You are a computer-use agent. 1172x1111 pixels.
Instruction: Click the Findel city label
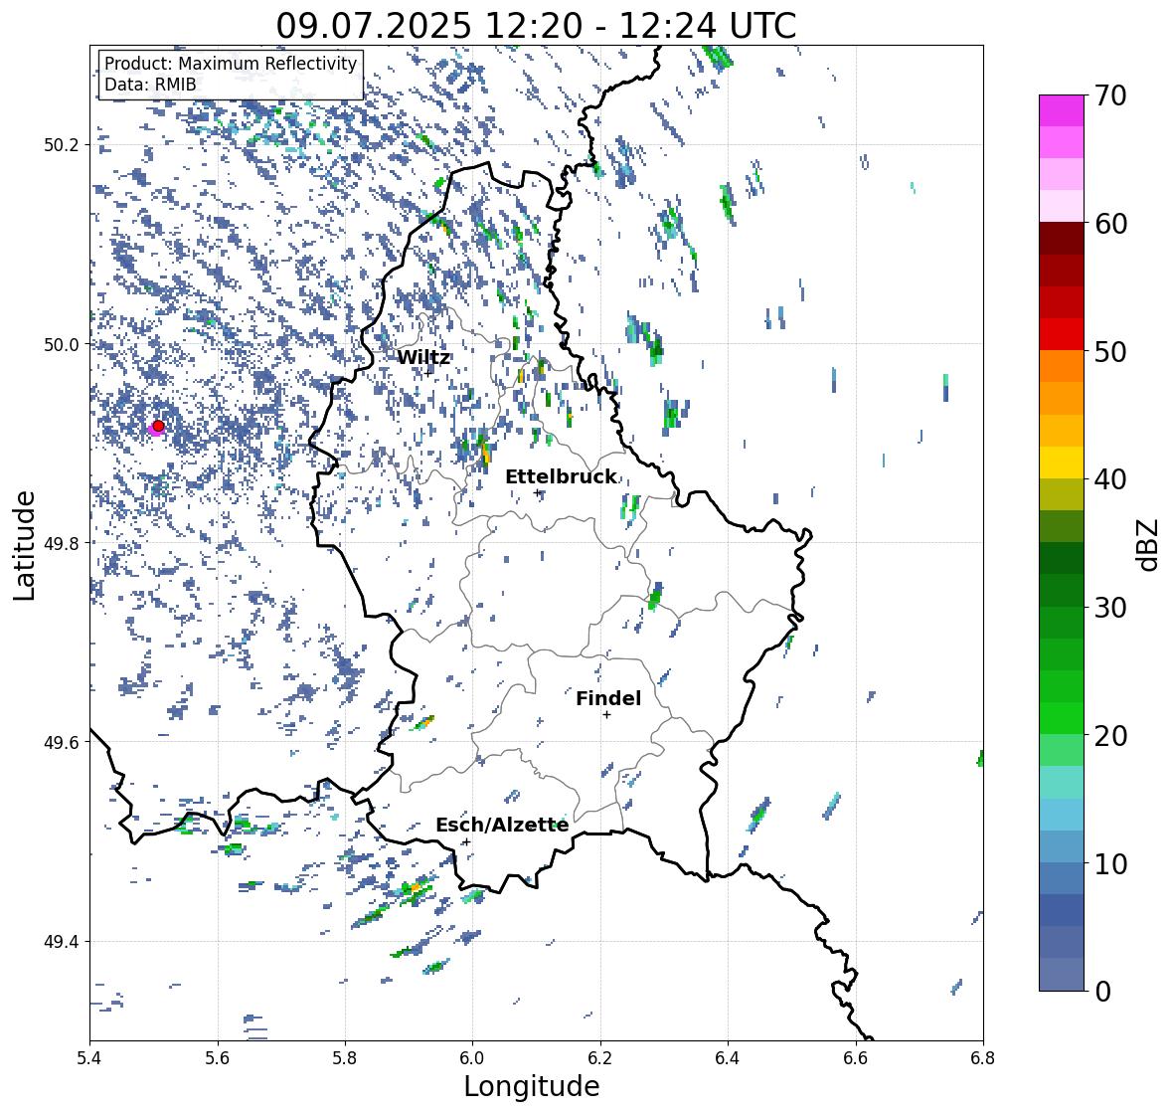608,698
